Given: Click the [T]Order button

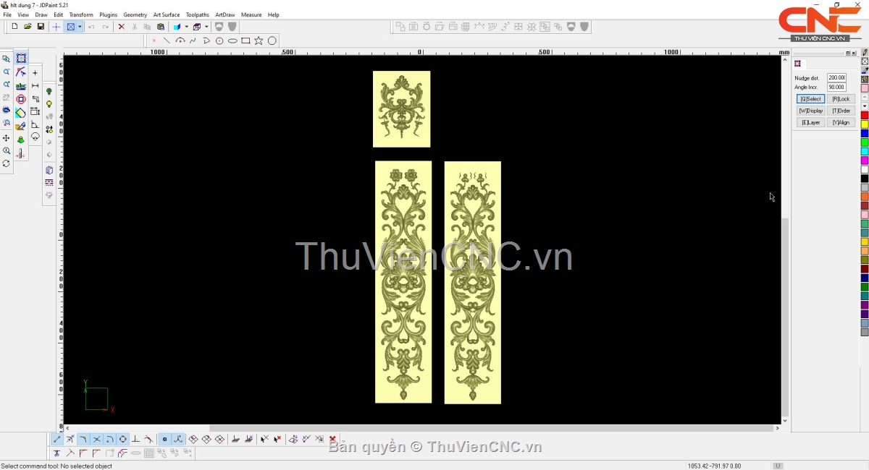Looking at the screenshot, I should tap(841, 111).
